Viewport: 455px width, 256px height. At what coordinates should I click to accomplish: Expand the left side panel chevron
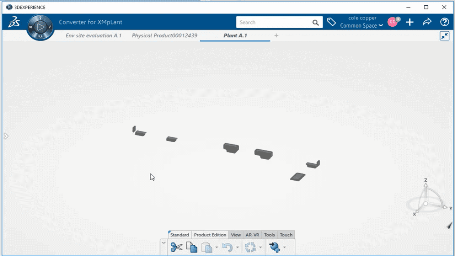[6, 136]
